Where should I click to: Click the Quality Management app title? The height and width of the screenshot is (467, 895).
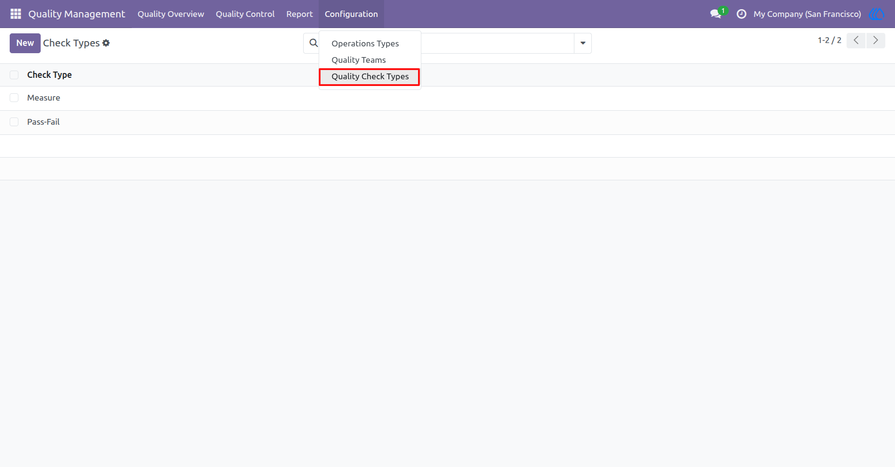click(77, 14)
